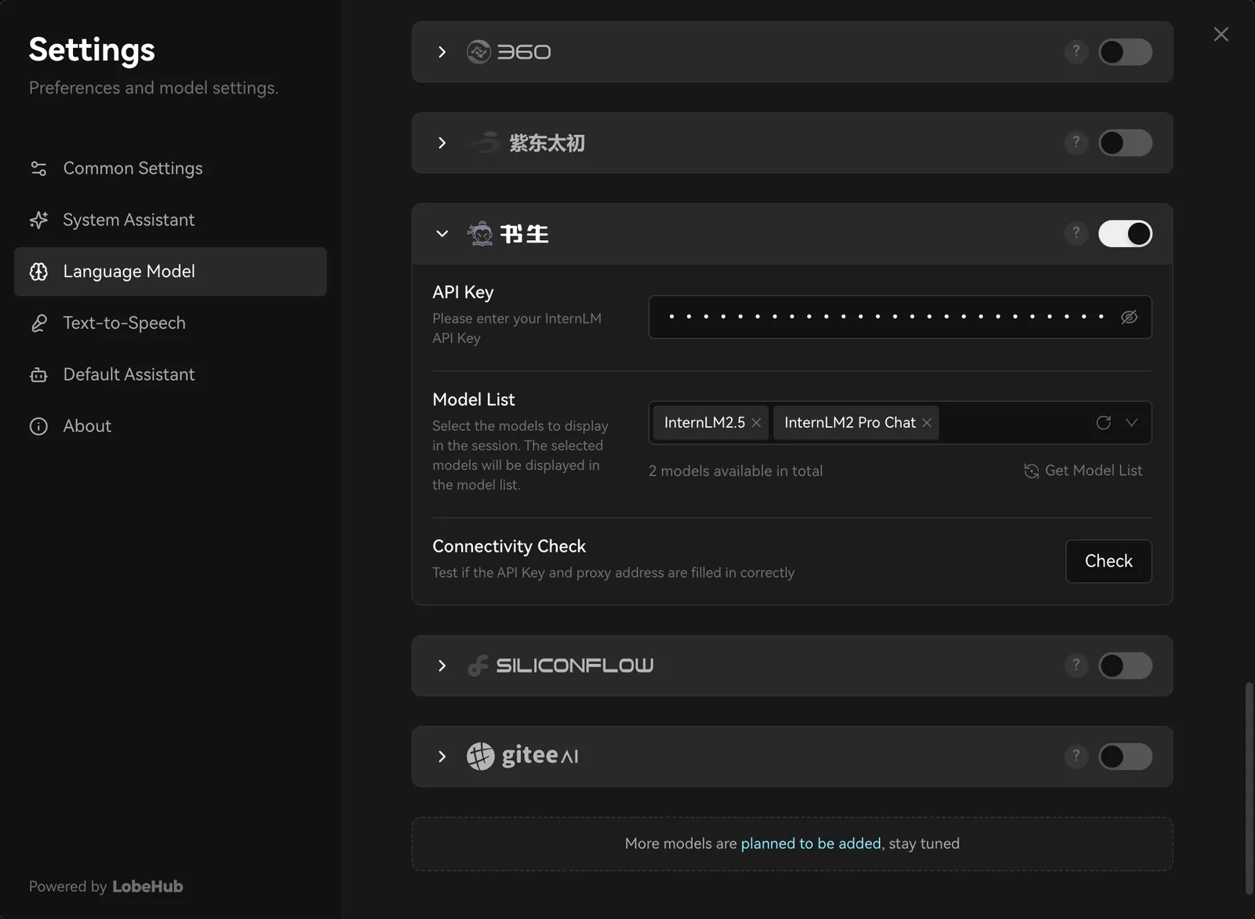
Task: Open the model list dropdown arrow
Action: click(x=1131, y=423)
